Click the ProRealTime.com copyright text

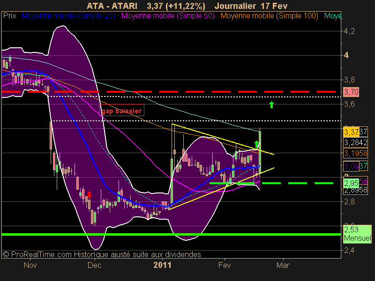(x=102, y=254)
